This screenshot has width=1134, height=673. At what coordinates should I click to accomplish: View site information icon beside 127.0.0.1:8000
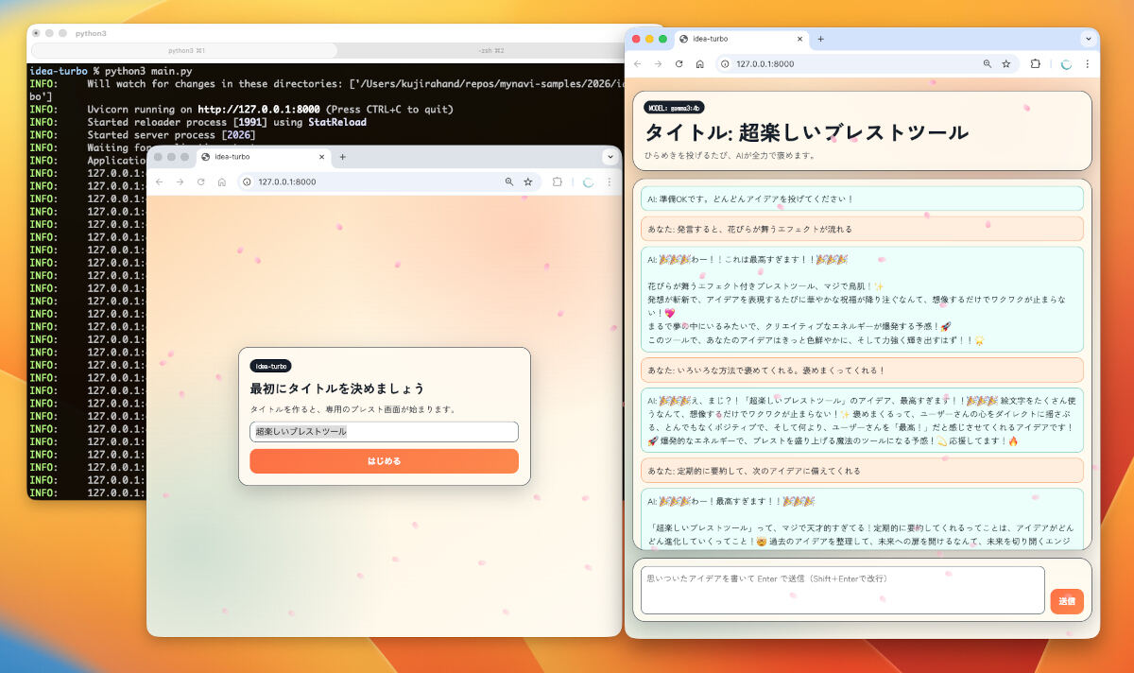coord(724,64)
